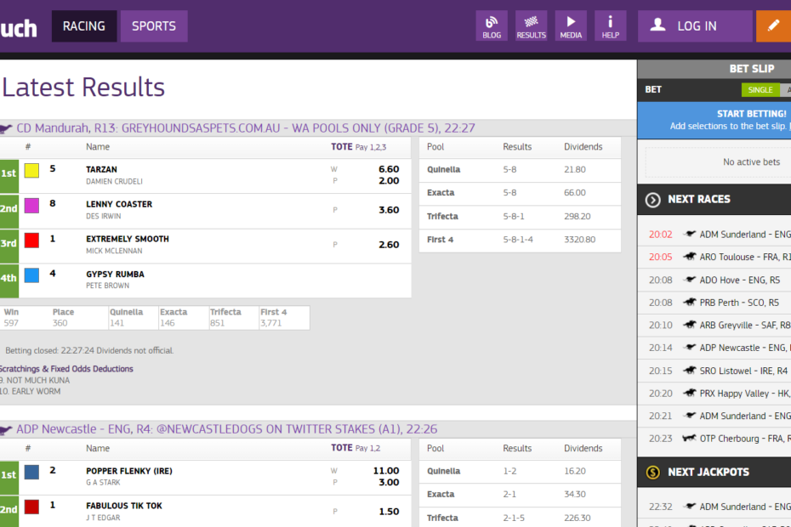Select the Sports tab
791x527 pixels.
(154, 26)
